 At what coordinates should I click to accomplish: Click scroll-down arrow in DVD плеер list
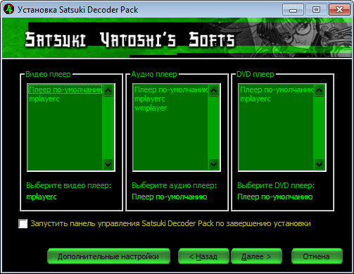(320, 164)
